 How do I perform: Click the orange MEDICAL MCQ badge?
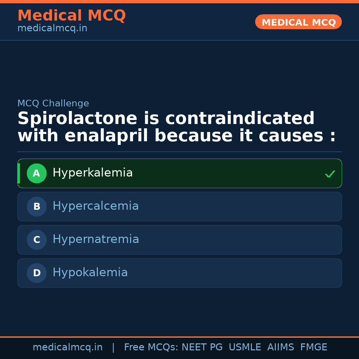[x=299, y=22]
